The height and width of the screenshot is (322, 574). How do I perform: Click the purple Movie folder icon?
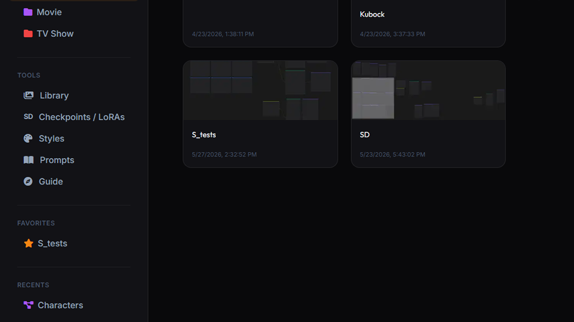click(x=28, y=12)
